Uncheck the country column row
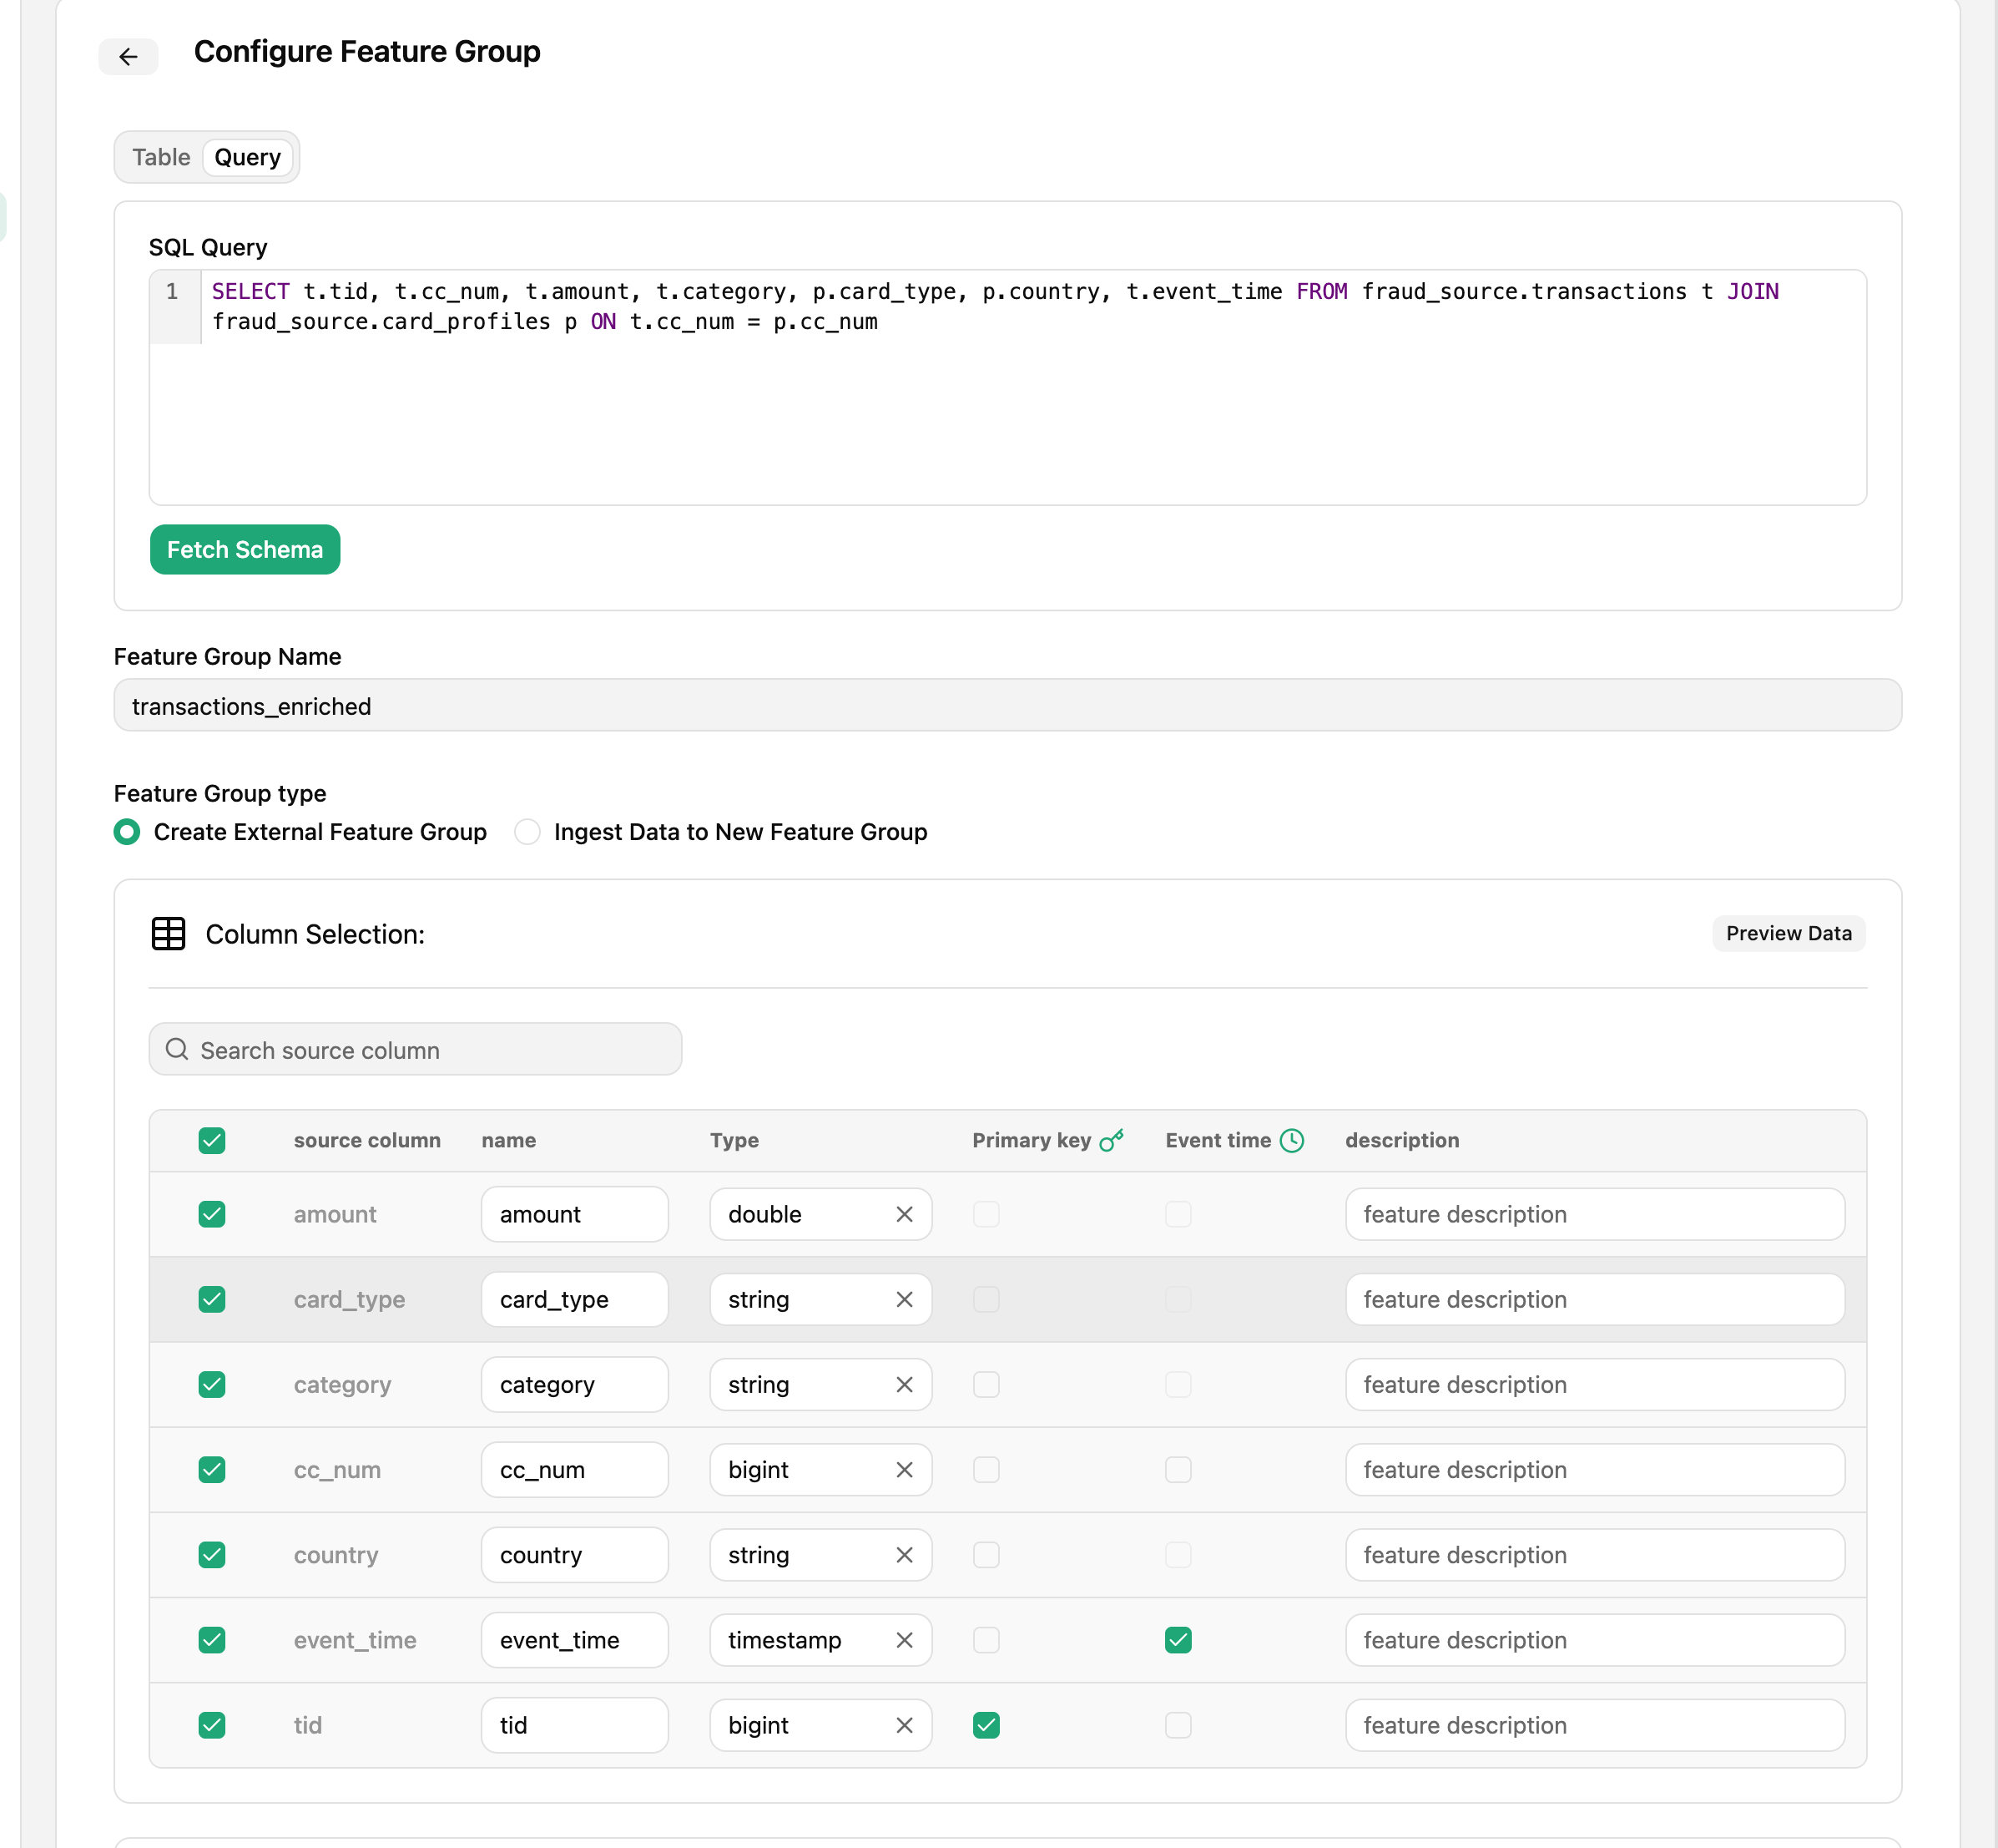The width and height of the screenshot is (1998, 1848). coord(212,1554)
